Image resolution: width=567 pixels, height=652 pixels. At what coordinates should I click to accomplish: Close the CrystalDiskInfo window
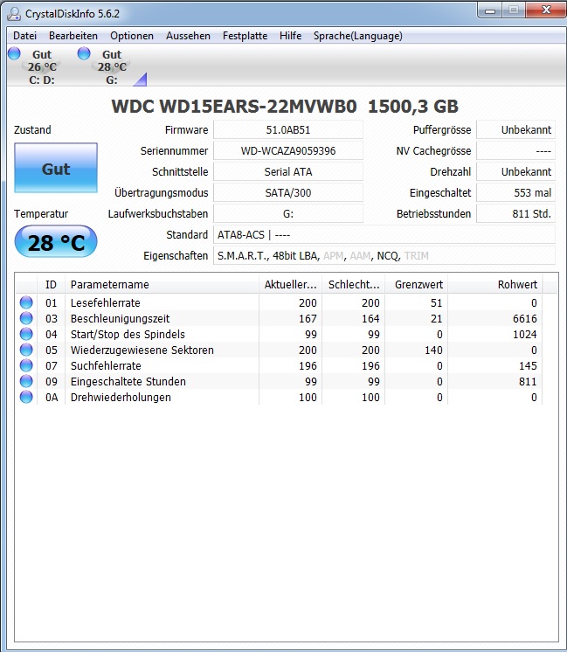pyautogui.click(x=546, y=10)
